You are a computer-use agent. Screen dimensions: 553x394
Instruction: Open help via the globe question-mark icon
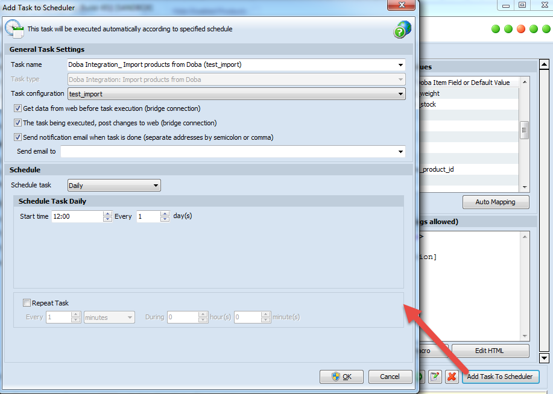(x=402, y=30)
